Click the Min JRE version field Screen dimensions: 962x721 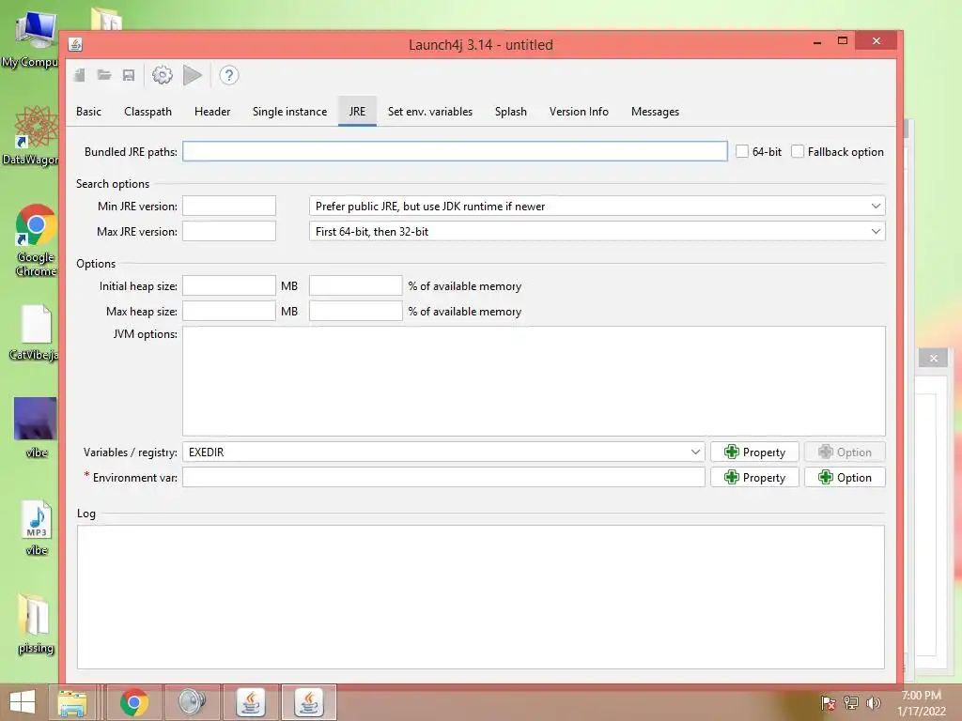pyautogui.click(x=229, y=206)
